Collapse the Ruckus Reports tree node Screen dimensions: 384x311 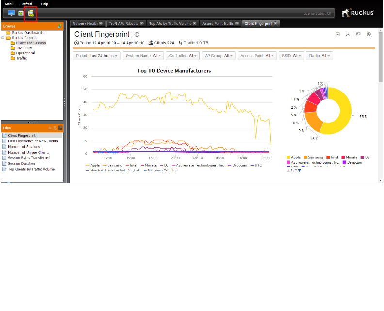[3, 38]
